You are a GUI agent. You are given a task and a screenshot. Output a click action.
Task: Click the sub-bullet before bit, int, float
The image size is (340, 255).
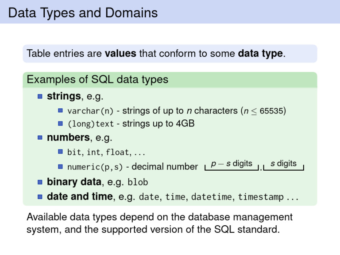tap(60, 152)
